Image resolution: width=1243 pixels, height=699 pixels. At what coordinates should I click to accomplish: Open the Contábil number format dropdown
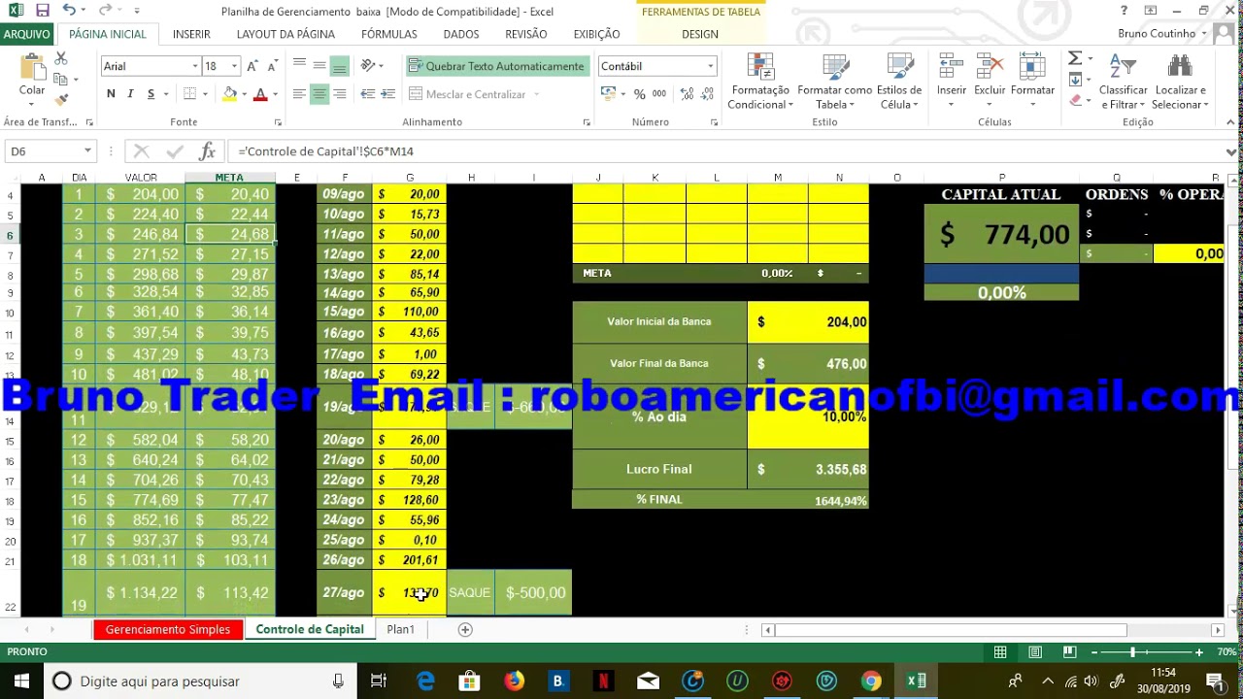click(x=710, y=66)
